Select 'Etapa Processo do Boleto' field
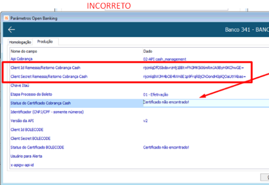Image resolution: width=269 pixels, height=185 pixels. tap(31, 95)
